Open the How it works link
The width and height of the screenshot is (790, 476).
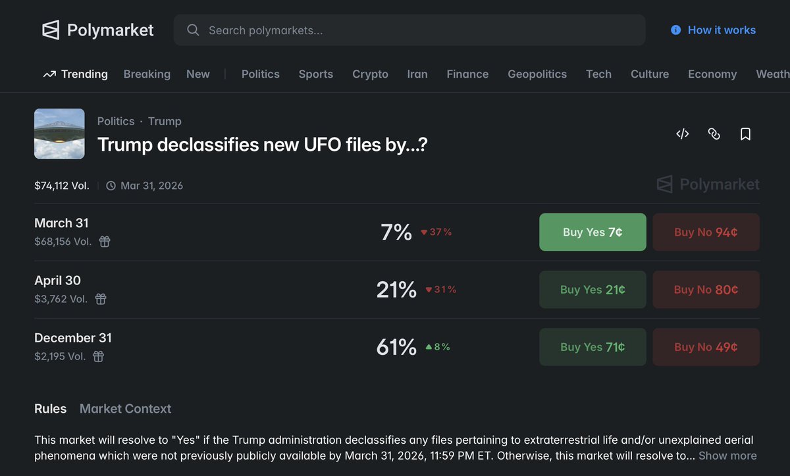point(722,30)
